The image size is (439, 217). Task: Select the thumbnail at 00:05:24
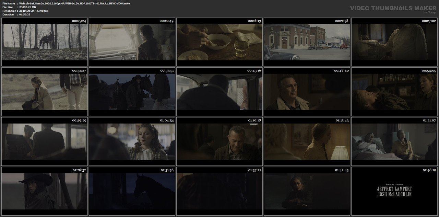[x=45, y=42]
